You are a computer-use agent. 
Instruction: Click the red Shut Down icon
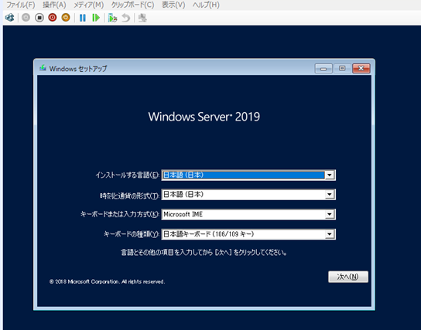[x=53, y=18]
